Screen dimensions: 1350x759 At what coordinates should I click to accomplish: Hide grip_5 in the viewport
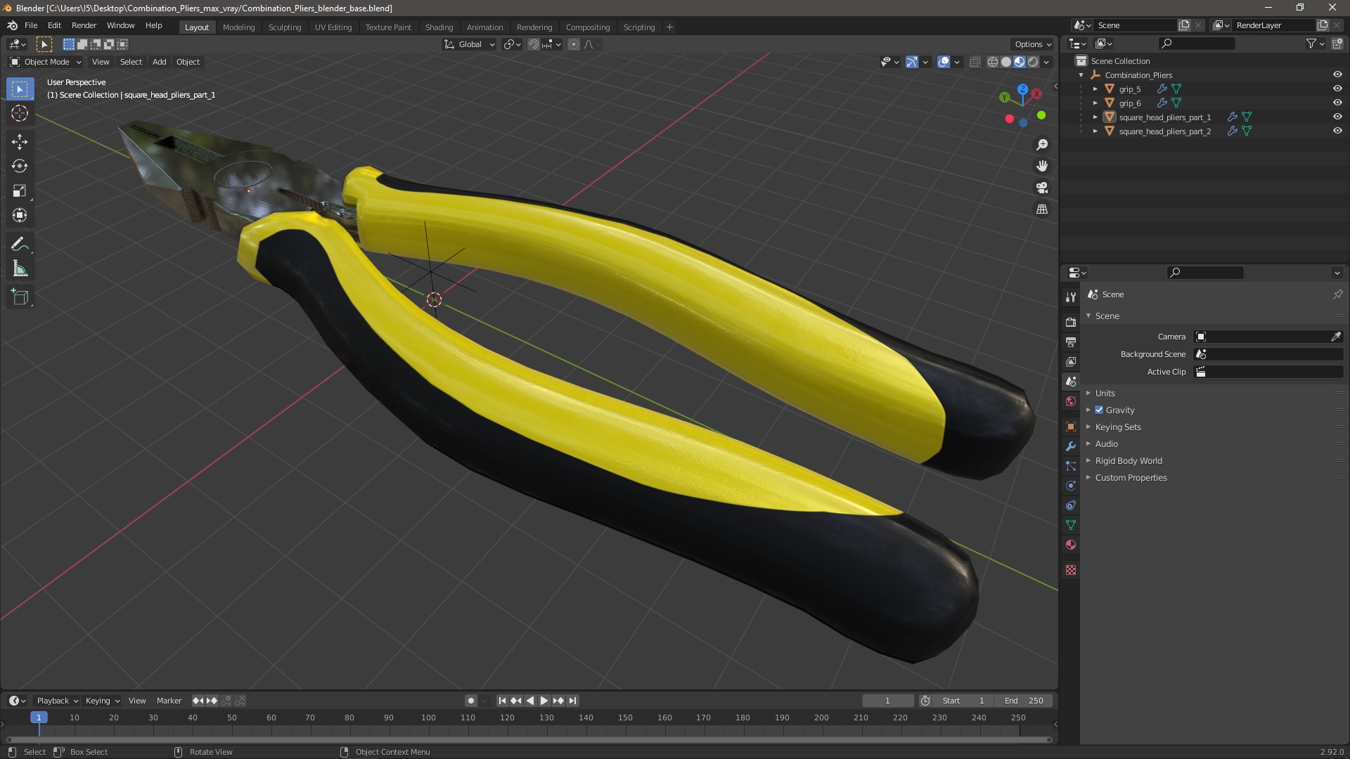click(x=1337, y=89)
